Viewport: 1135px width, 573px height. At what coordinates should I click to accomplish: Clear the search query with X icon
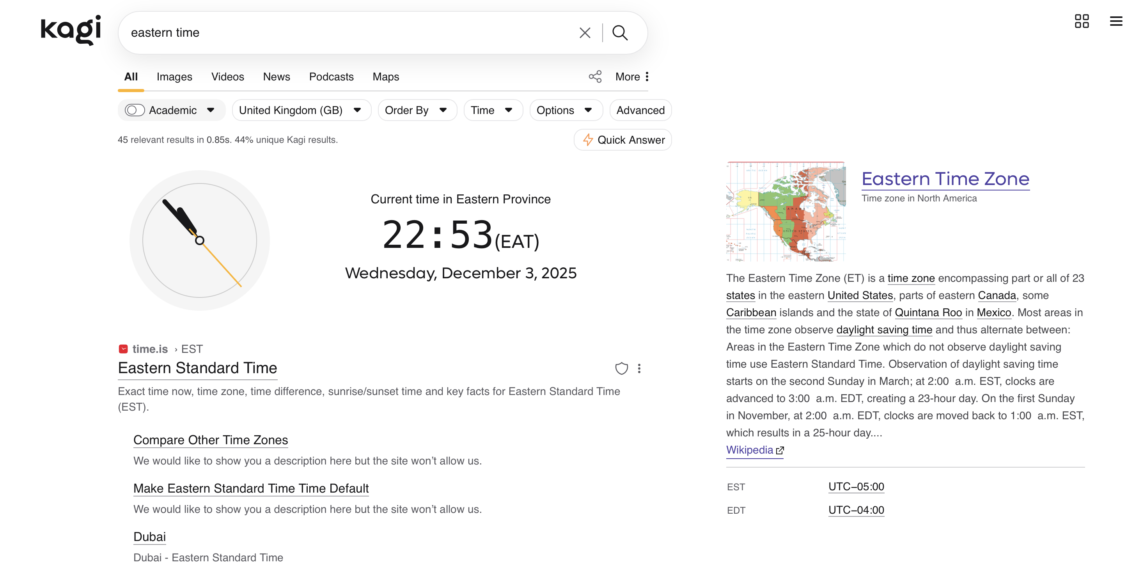pos(585,33)
